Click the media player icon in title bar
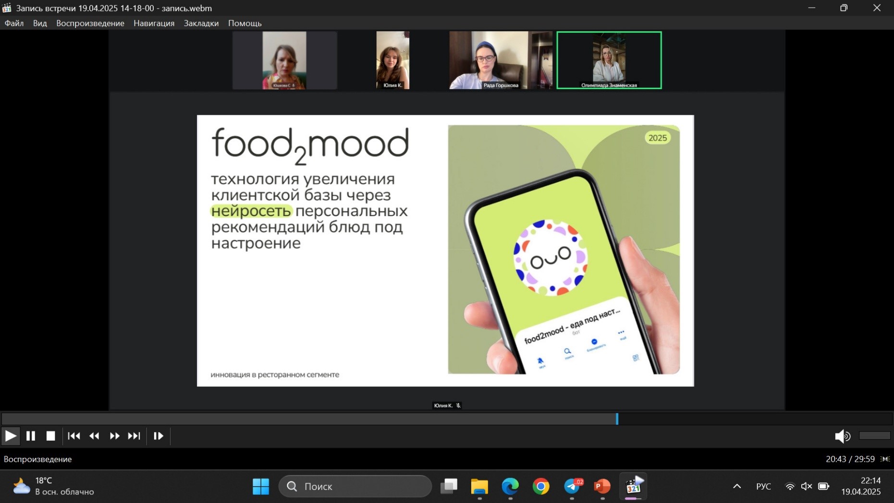The image size is (894, 503). click(x=7, y=8)
